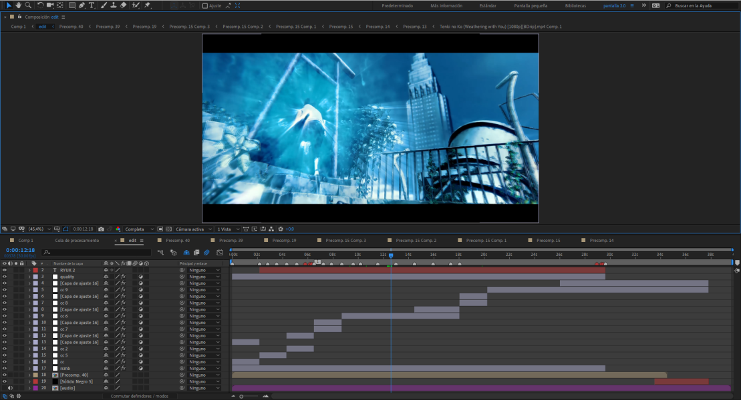Select the Clone Stamp tool
The image size is (741, 400).
(114, 5)
